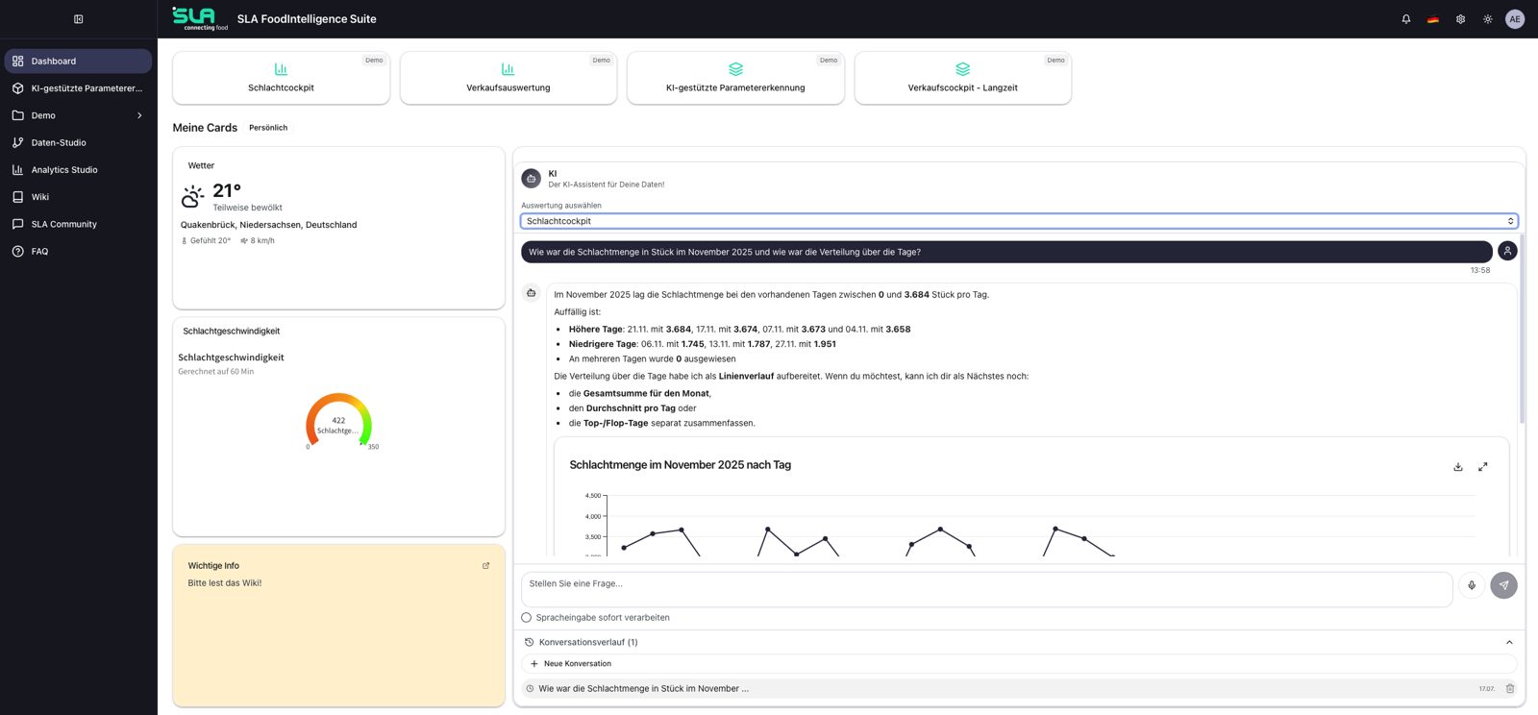Image resolution: width=1538 pixels, height=715 pixels.
Task: Toggle light/dark theme sun icon
Action: tap(1488, 19)
